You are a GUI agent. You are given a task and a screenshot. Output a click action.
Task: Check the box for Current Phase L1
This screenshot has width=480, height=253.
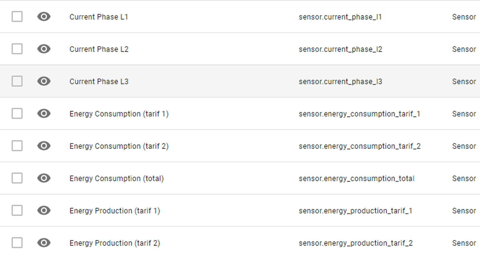pyautogui.click(x=17, y=16)
